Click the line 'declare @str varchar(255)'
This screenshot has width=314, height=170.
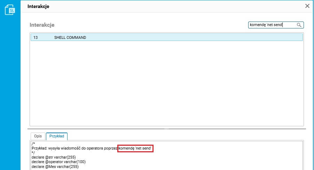coord(54,157)
